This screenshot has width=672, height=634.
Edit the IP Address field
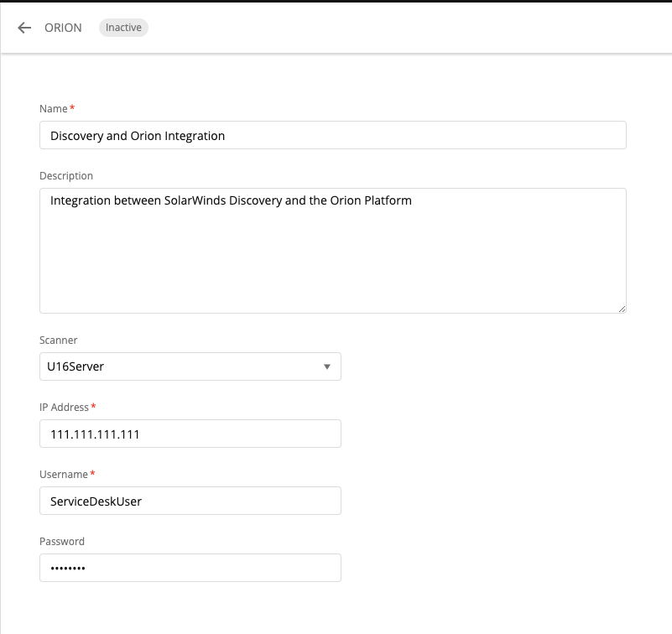point(190,434)
